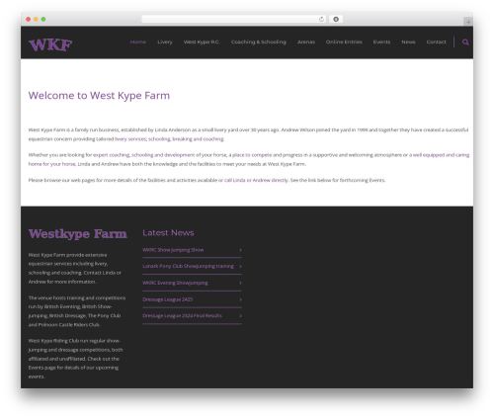Viewport: 494px width, 418px height.
Task: Follow the 'call Linda or Andrew directly' link
Action: pos(256,180)
